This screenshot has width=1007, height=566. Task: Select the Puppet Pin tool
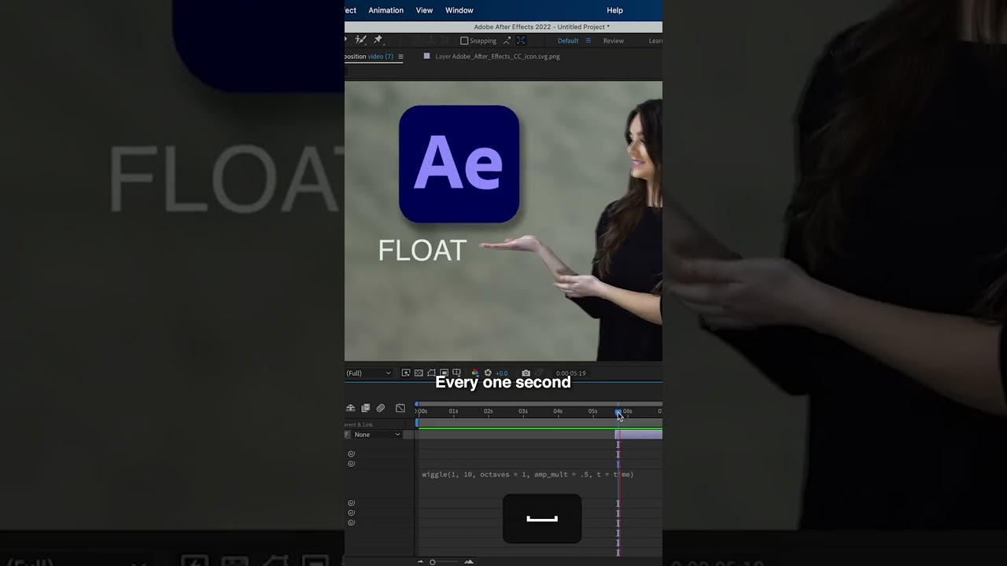[378, 40]
